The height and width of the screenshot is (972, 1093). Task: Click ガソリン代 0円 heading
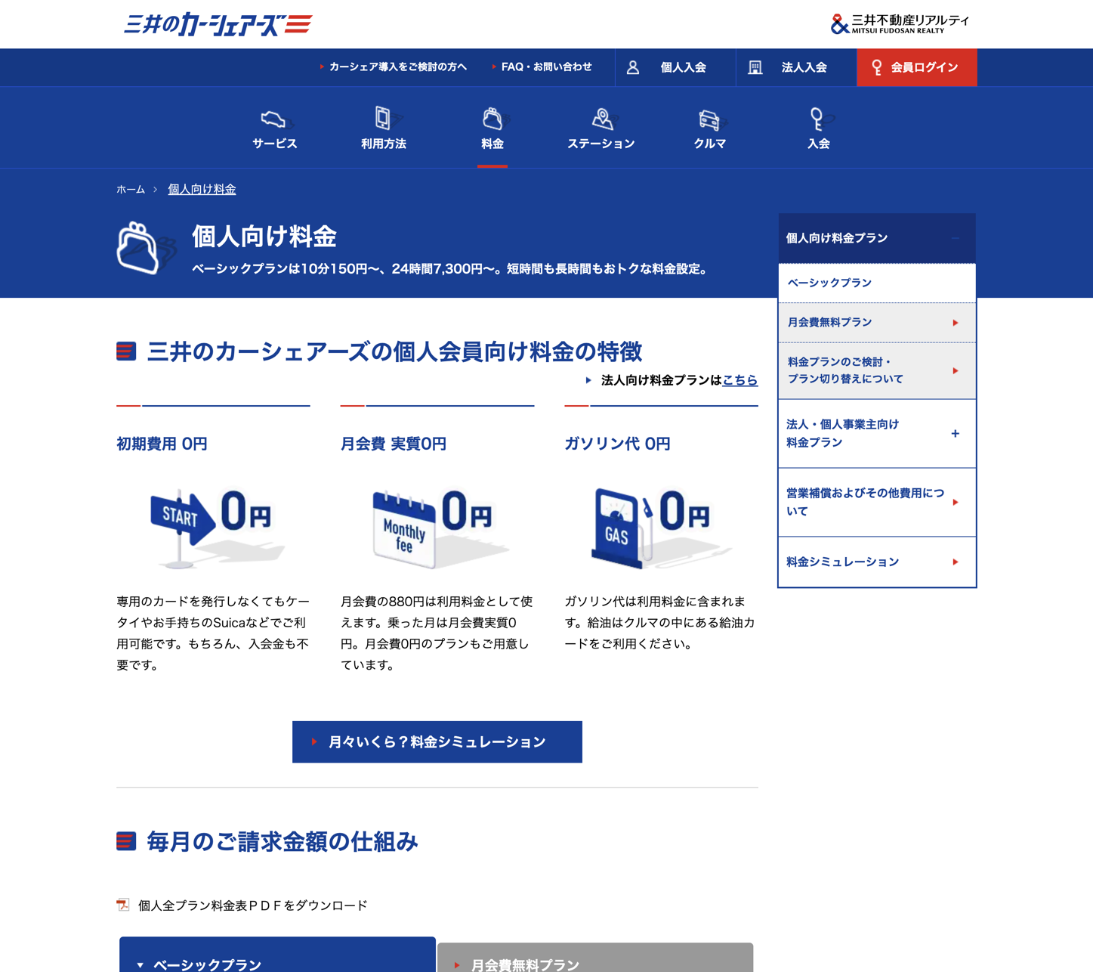617,444
